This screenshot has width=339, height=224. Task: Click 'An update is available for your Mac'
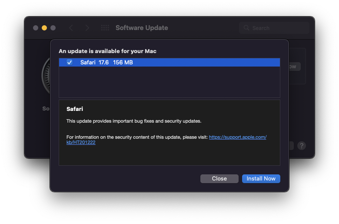point(107,51)
